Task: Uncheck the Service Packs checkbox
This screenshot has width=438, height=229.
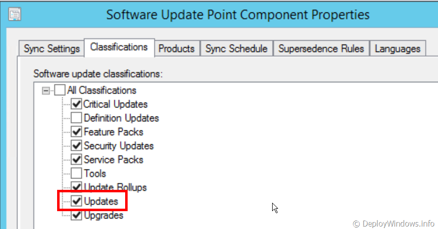Action: (76, 160)
